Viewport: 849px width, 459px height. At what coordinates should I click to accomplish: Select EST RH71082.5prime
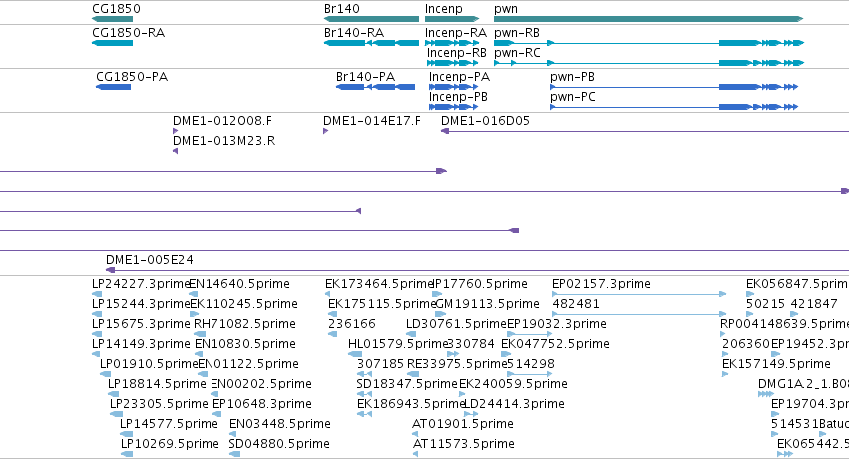244,324
